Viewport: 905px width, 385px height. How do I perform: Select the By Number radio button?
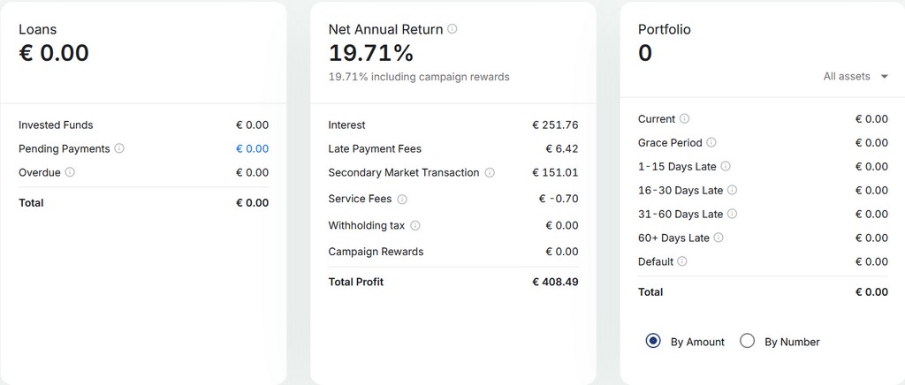point(748,341)
